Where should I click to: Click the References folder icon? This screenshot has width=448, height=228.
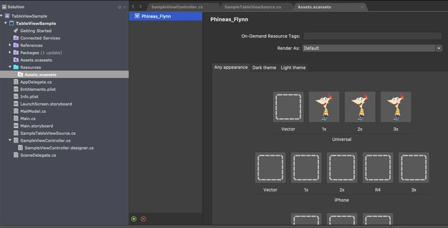[16, 45]
